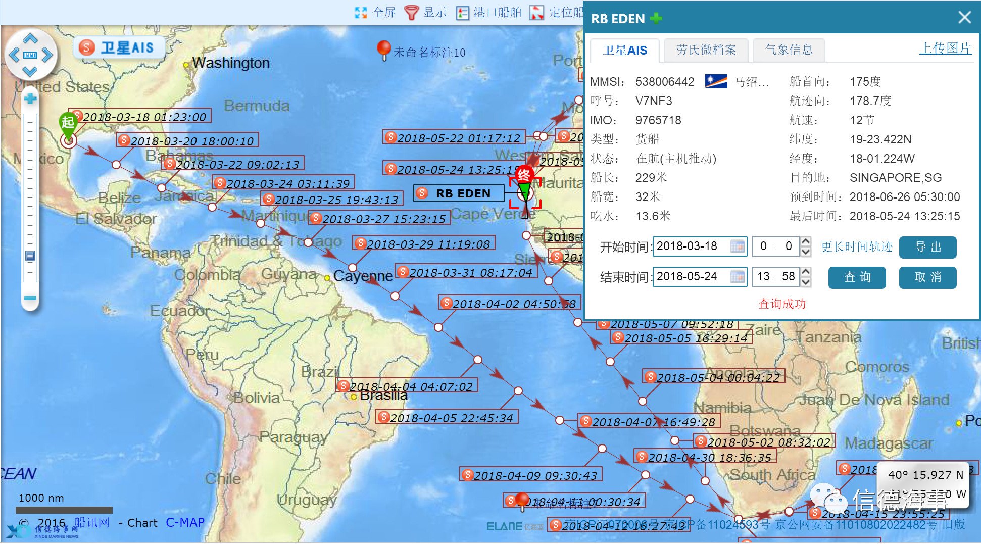Click the 导出 export button
981x544 pixels.
927,247
